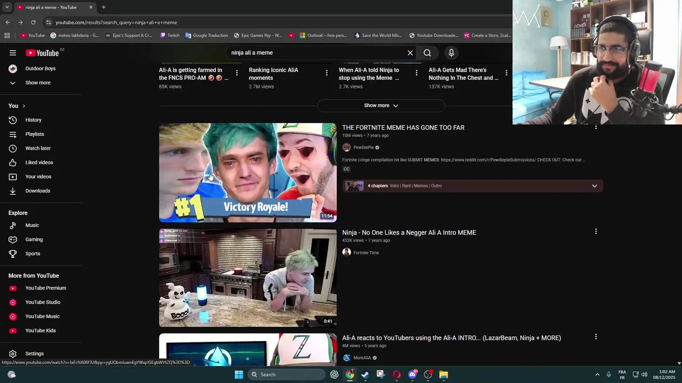
Task: Expand the You section chevron
Action: 23,106
